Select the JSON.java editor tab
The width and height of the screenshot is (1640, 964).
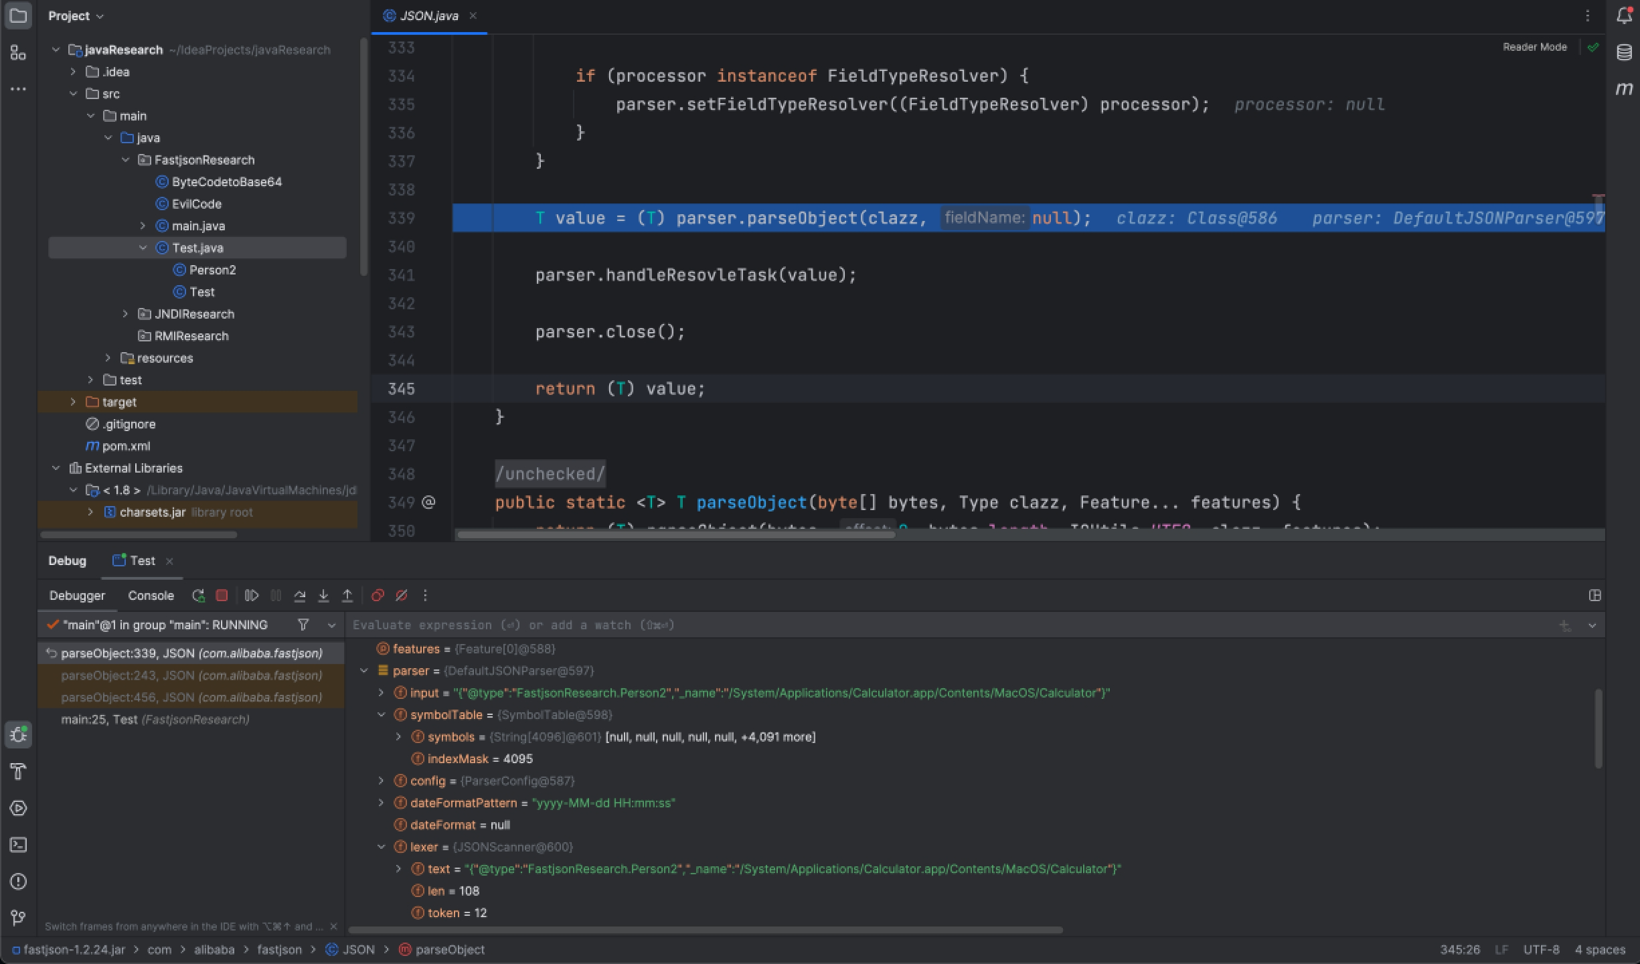coord(428,15)
